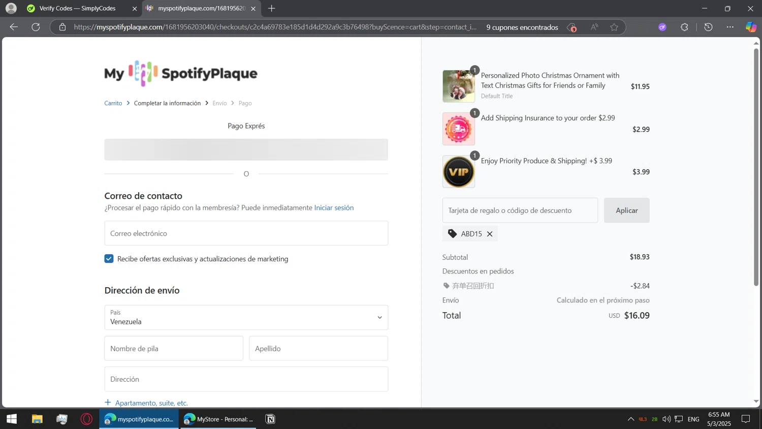Open the Copilot sidebar icon

[751, 27]
